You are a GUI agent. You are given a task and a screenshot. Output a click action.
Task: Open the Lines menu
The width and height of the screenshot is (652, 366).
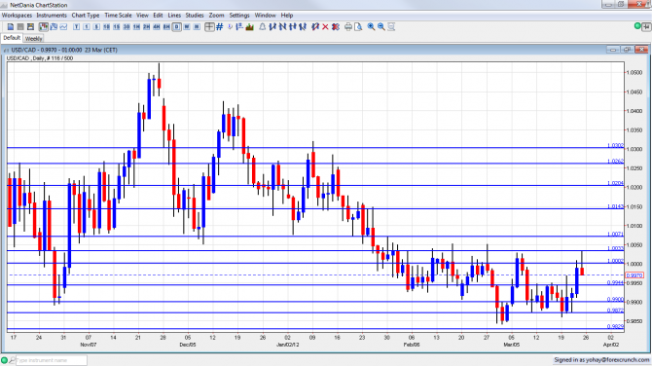[x=174, y=16]
